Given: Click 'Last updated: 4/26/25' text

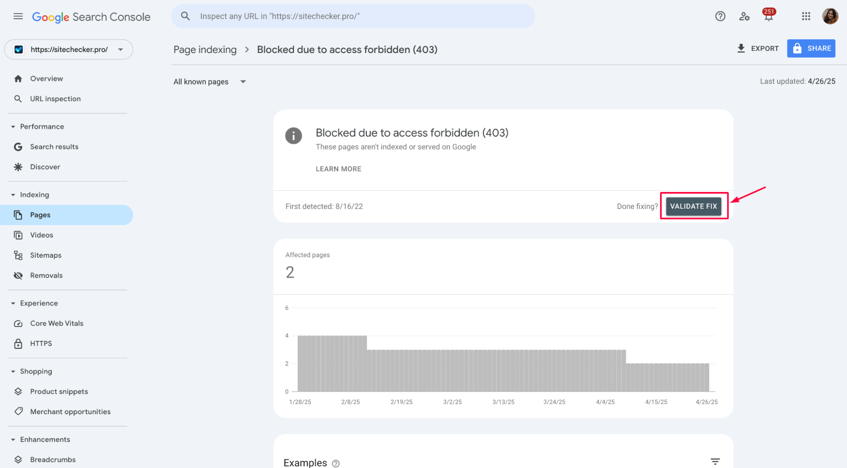Looking at the screenshot, I should coord(797,81).
